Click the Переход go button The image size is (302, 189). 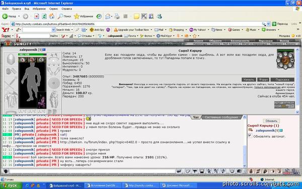(280, 24)
